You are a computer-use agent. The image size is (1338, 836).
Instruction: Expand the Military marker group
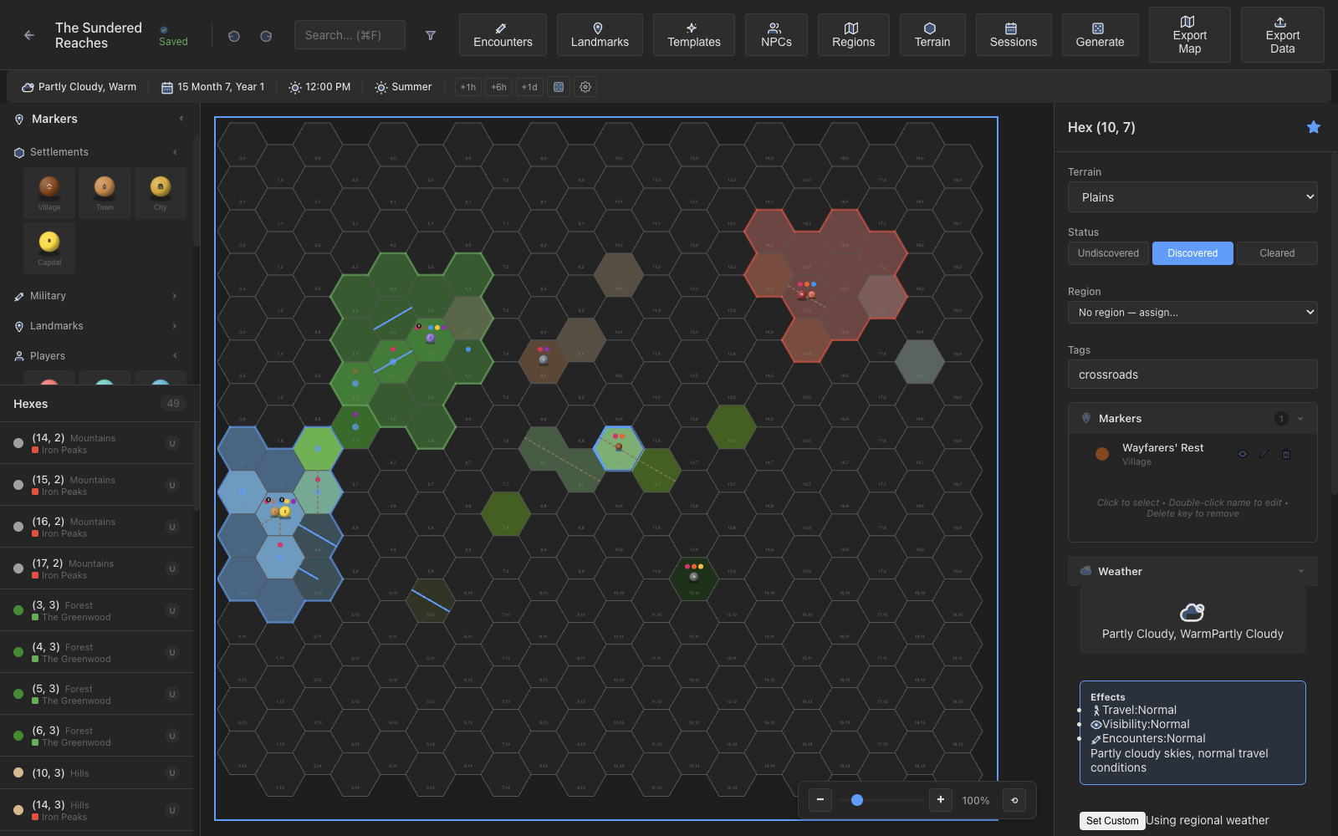click(x=96, y=296)
